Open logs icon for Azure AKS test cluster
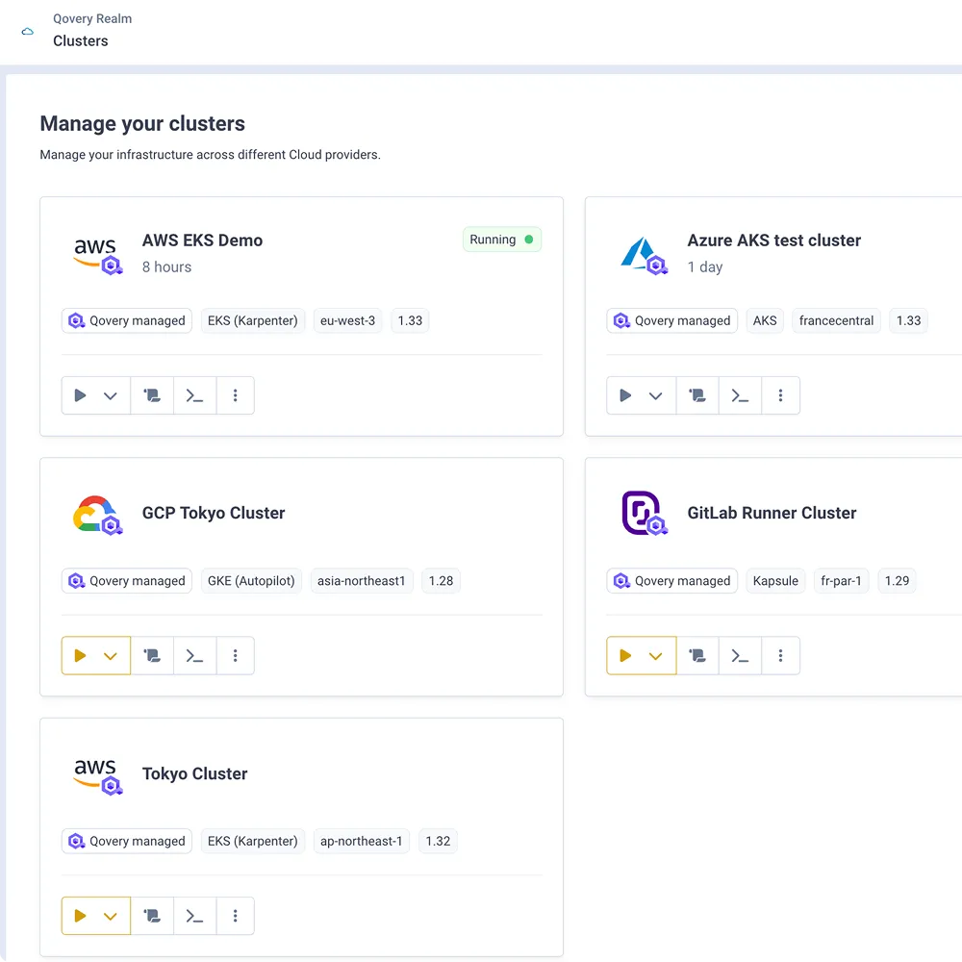The height and width of the screenshot is (962, 962). 697,395
